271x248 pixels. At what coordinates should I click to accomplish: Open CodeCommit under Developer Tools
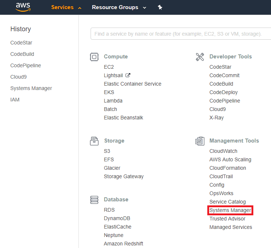(x=224, y=75)
